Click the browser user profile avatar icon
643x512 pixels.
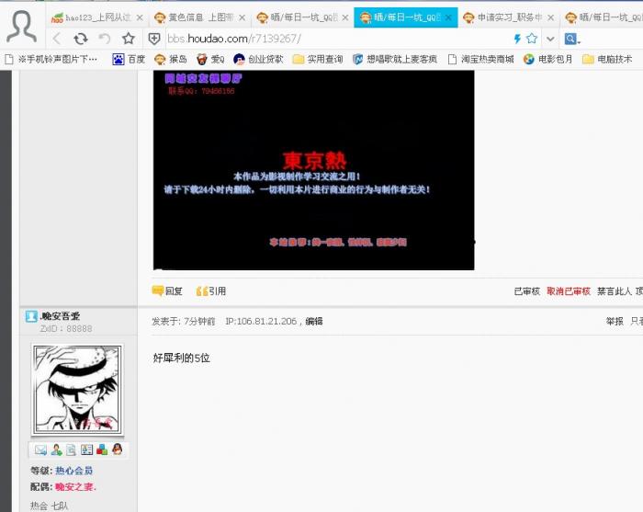(21, 27)
